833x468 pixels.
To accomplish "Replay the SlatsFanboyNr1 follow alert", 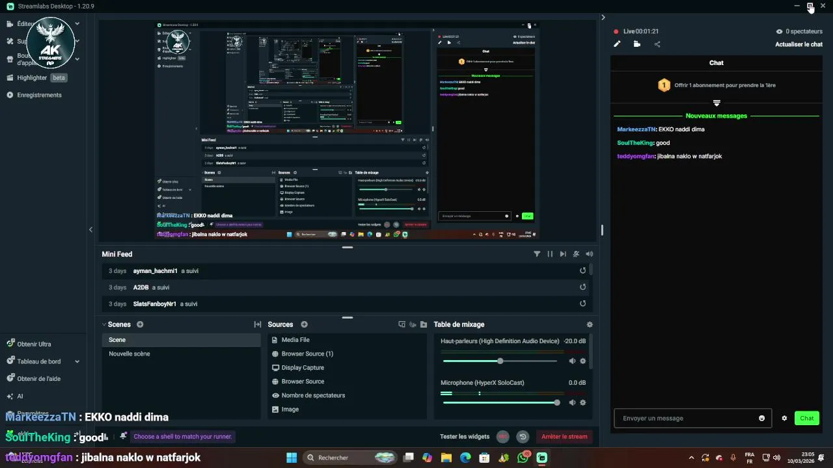I will point(582,304).
